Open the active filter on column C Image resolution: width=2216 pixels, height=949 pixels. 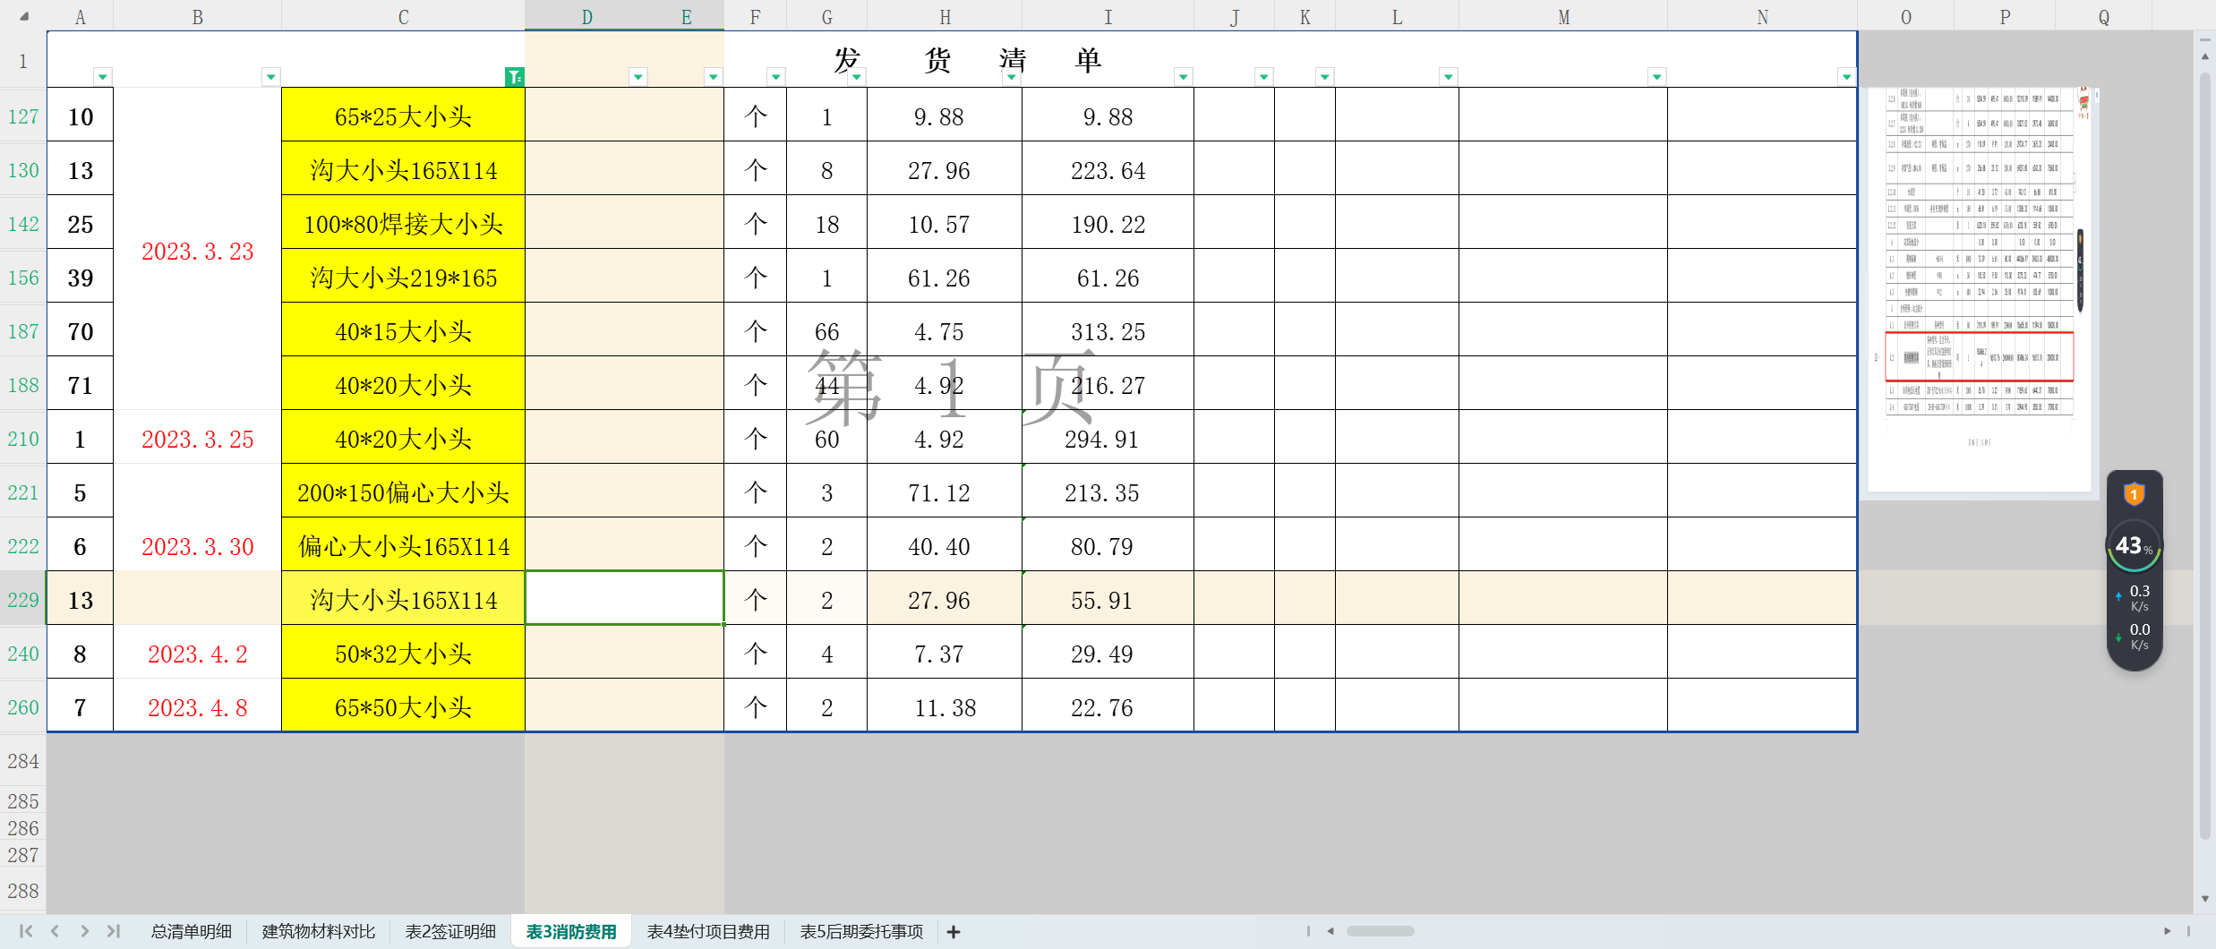pos(514,77)
